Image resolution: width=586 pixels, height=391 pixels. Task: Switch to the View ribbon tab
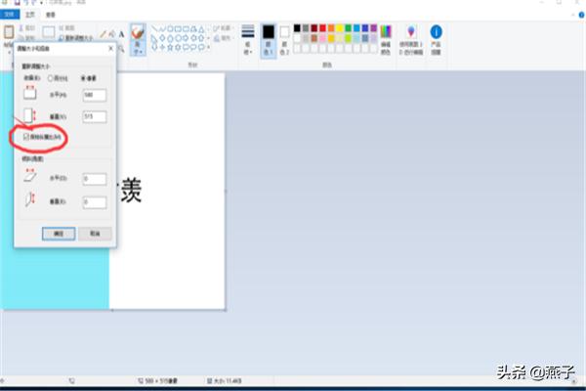coord(51,15)
